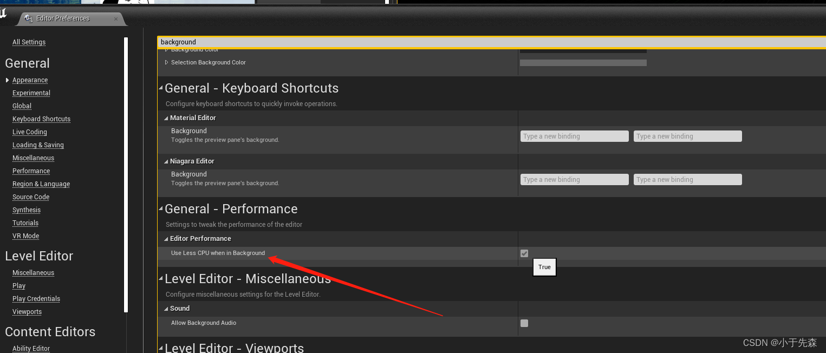
Task: Uncheck Use Less CPU when in Background
Action: pos(524,253)
